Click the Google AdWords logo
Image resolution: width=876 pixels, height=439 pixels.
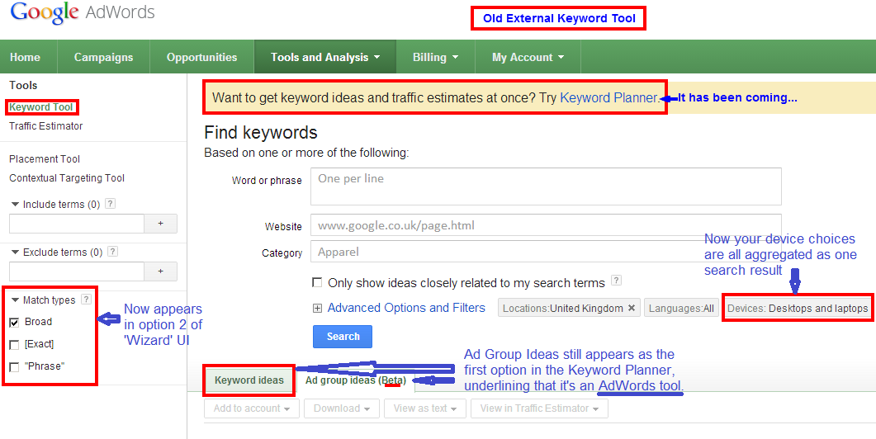coord(82,13)
